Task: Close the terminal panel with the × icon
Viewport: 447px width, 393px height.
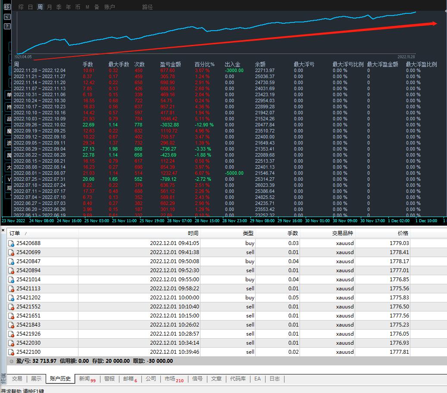Action: [3, 230]
